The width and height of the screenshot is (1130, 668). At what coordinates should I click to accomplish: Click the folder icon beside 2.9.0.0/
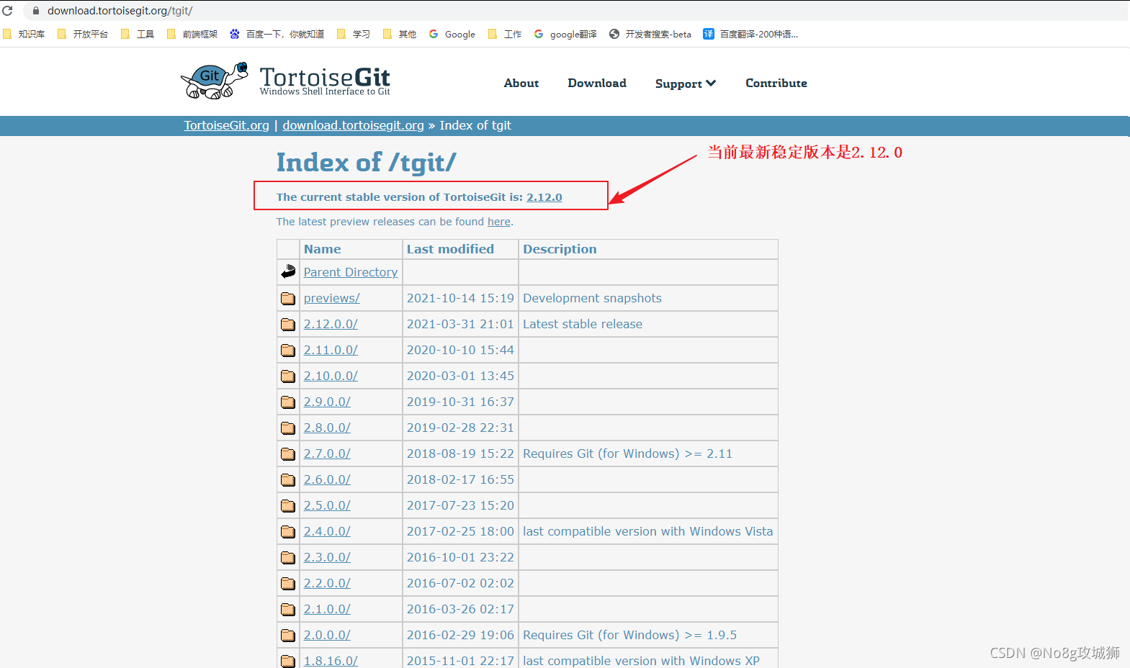click(x=288, y=402)
